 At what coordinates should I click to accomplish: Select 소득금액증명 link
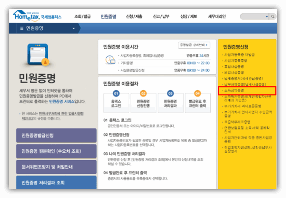234,90
